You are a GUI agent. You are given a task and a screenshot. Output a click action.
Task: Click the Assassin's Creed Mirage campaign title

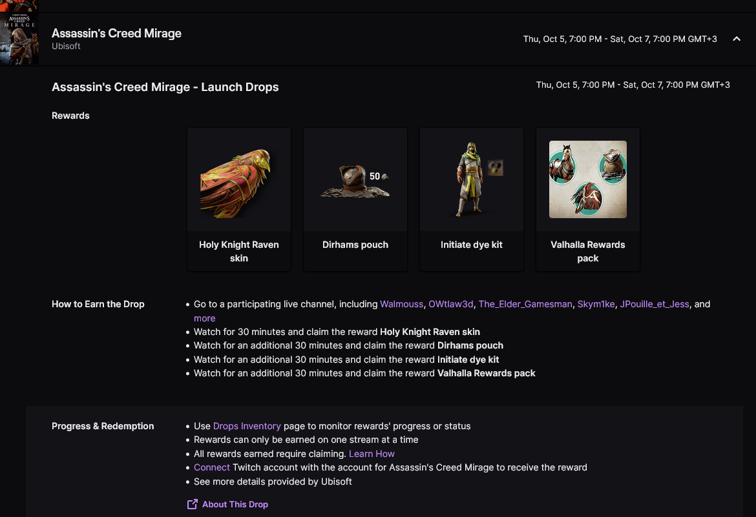[116, 34]
